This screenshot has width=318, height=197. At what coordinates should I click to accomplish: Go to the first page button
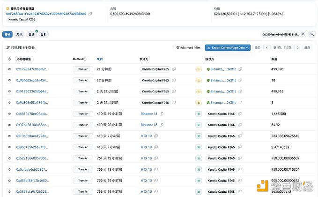(258, 48)
